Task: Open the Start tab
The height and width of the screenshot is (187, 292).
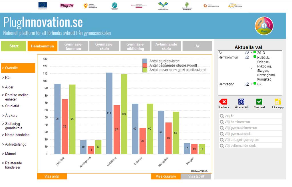Action: [14, 46]
